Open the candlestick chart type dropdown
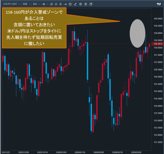The width and height of the screenshot is (164, 154). coord(45,4)
